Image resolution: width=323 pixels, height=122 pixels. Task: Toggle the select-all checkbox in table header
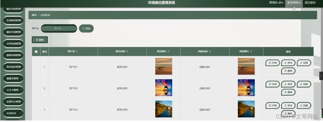(x=36, y=52)
